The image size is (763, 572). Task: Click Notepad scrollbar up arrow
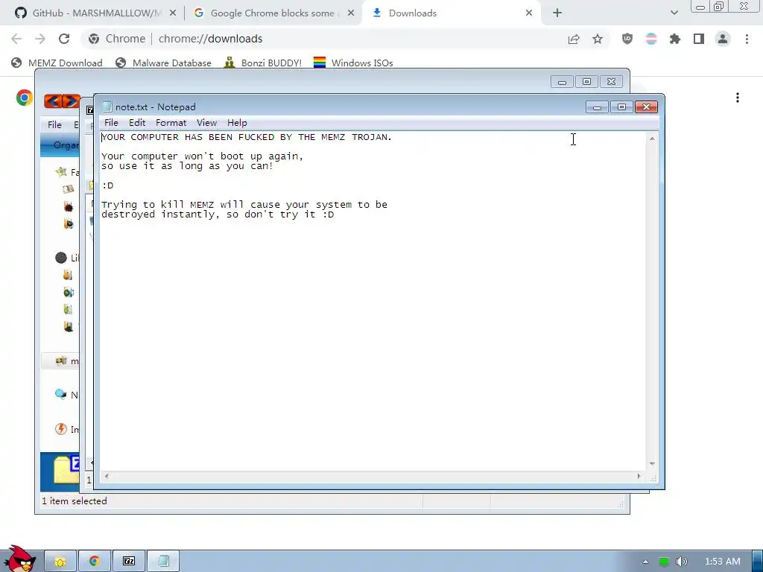(x=652, y=139)
